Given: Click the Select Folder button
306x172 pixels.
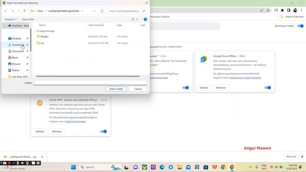Looking at the screenshot, I should (x=116, y=89).
